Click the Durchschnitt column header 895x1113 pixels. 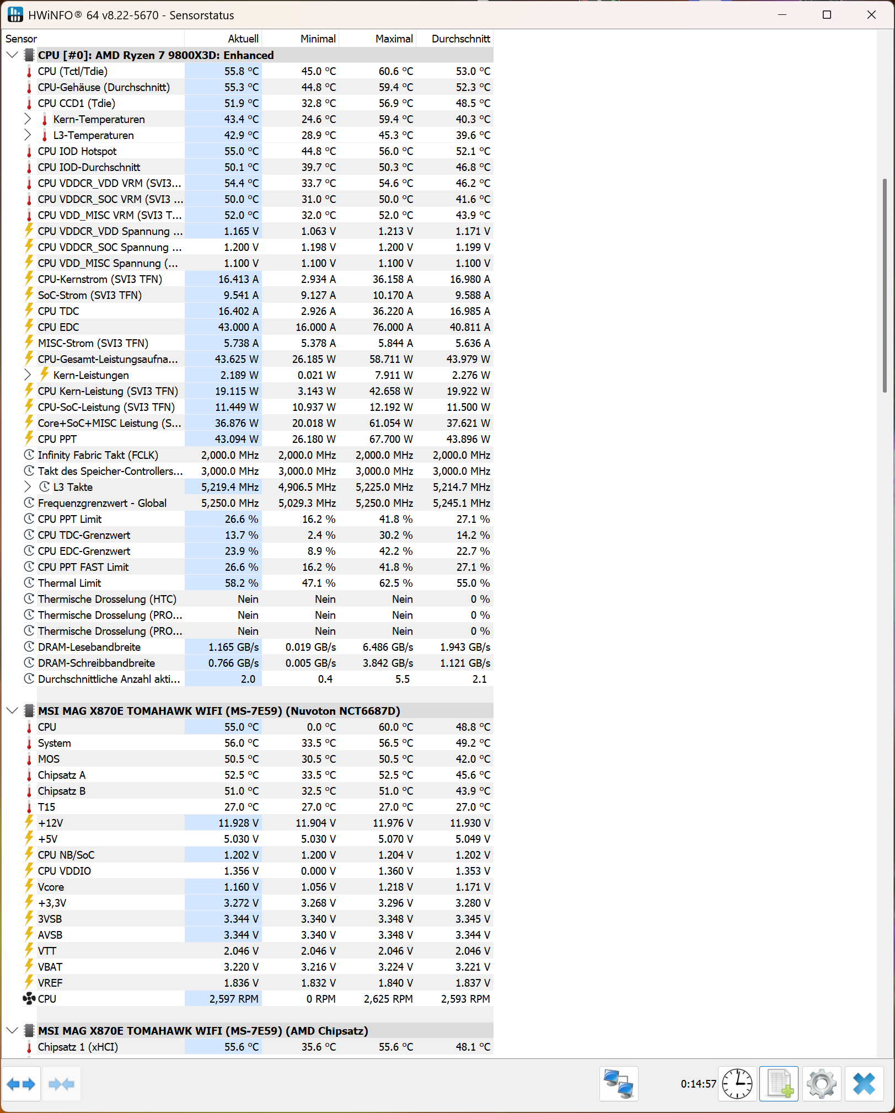(x=454, y=39)
